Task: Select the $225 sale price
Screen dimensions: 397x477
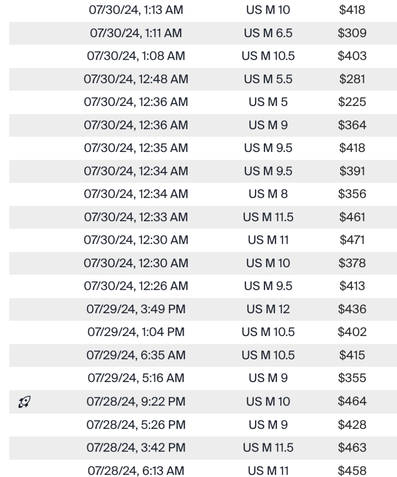Action: coord(352,102)
